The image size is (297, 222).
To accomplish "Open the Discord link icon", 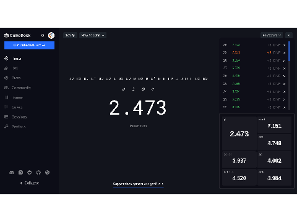I will pos(12,173).
